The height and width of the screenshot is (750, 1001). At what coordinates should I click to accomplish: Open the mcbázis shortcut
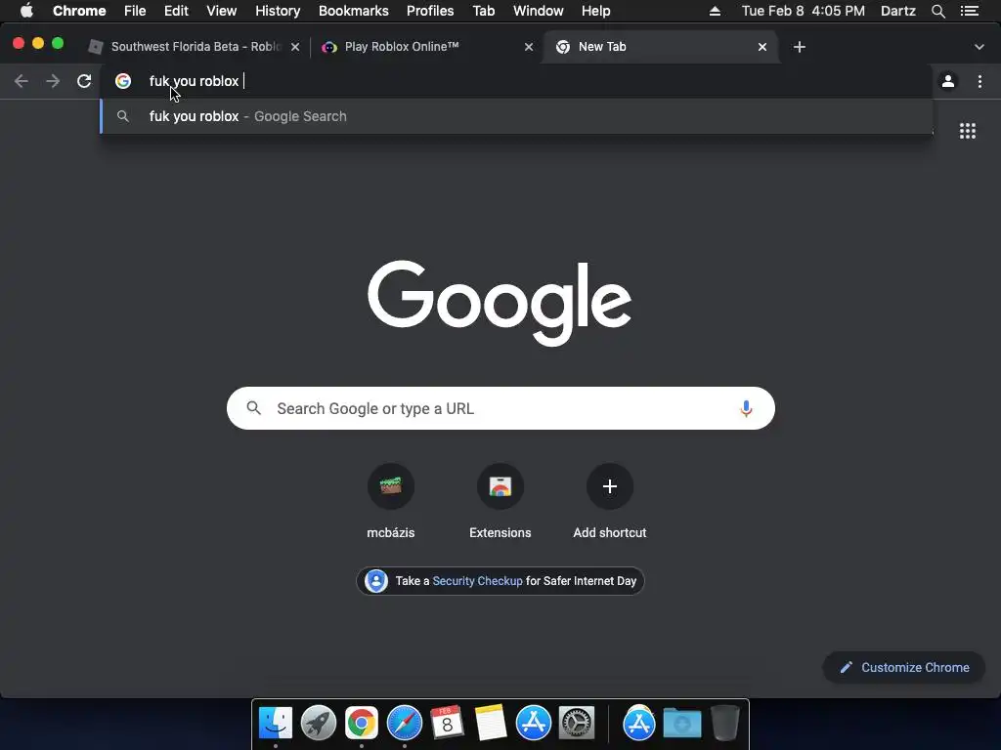(391, 501)
